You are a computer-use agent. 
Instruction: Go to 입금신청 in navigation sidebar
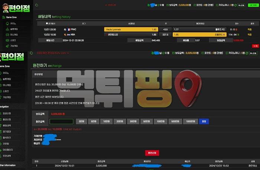pos(7,113)
